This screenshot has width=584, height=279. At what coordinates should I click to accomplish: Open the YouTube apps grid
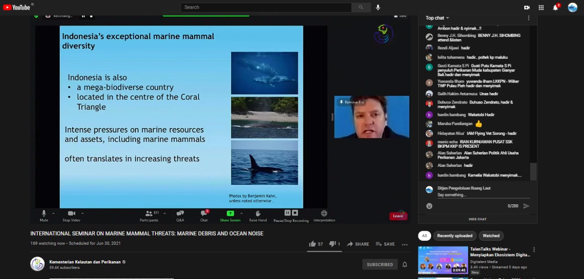click(541, 7)
